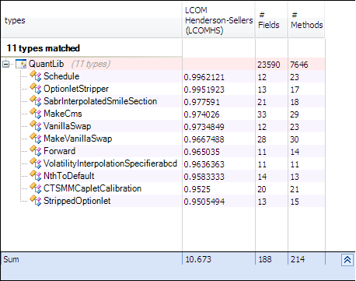
Task: Click LCOM value 0.9962121 for Schedule
Action: [204, 77]
